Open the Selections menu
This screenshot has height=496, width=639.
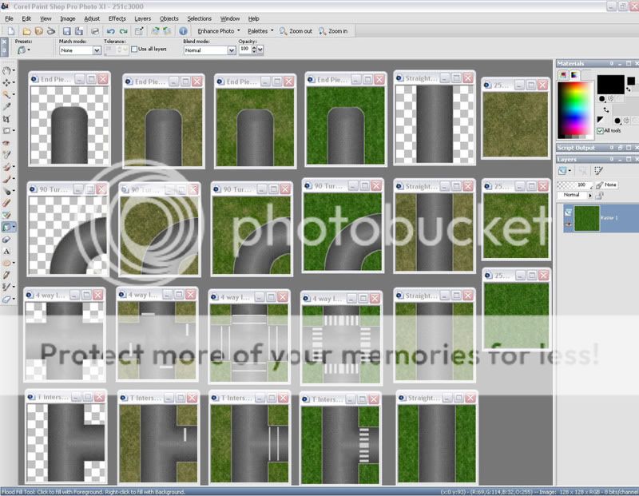[199, 18]
